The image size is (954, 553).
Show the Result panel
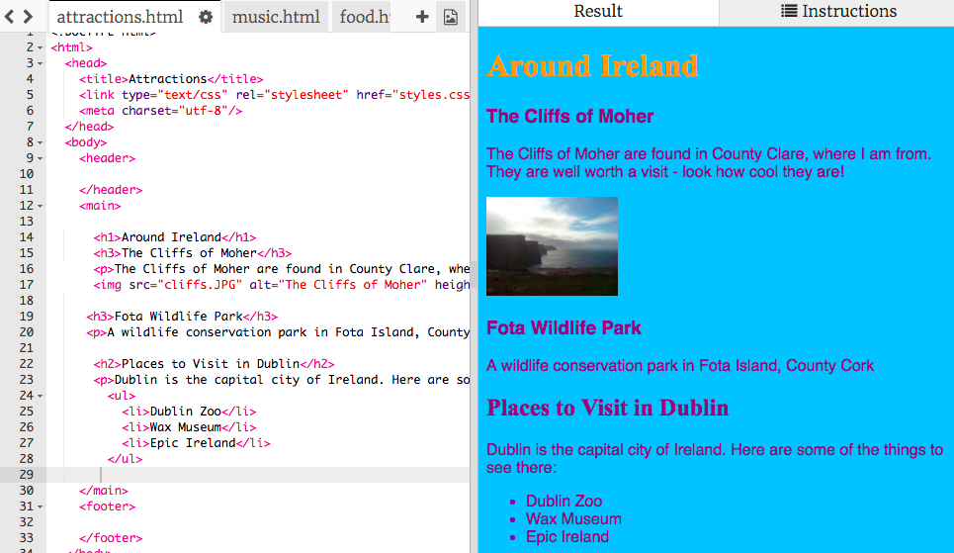point(598,12)
